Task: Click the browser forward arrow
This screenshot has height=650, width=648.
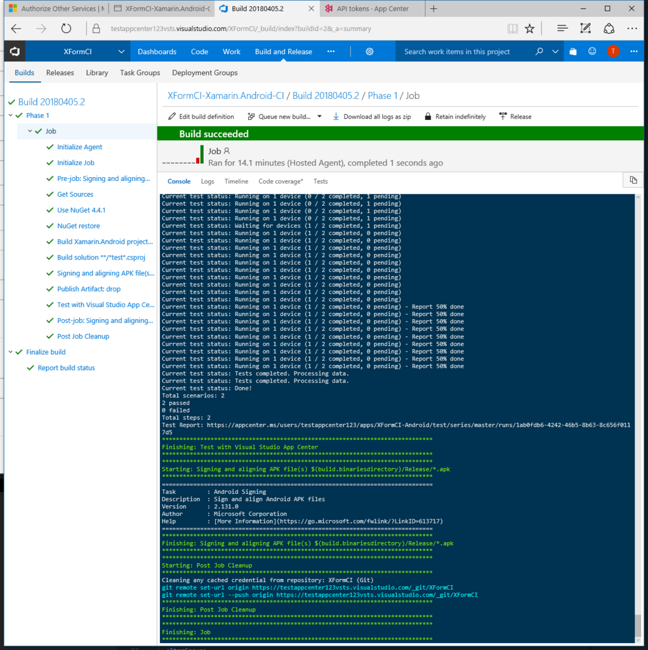Action: point(41,29)
